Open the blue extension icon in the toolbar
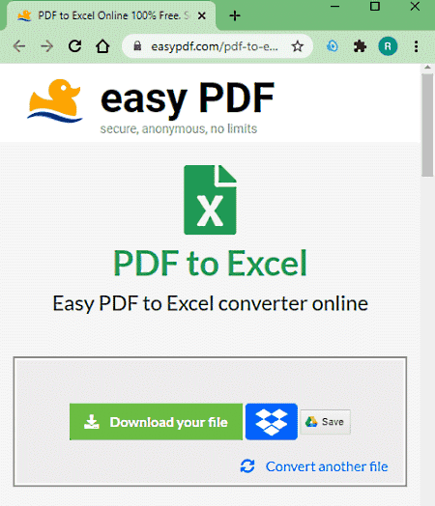The image size is (435, 506). click(333, 46)
